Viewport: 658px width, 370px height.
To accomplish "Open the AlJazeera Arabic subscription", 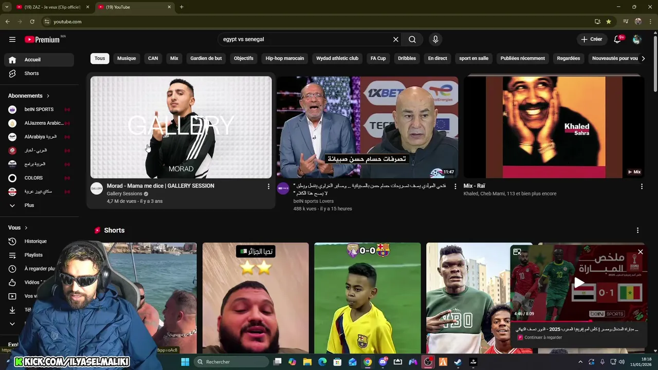I will 39,123.
